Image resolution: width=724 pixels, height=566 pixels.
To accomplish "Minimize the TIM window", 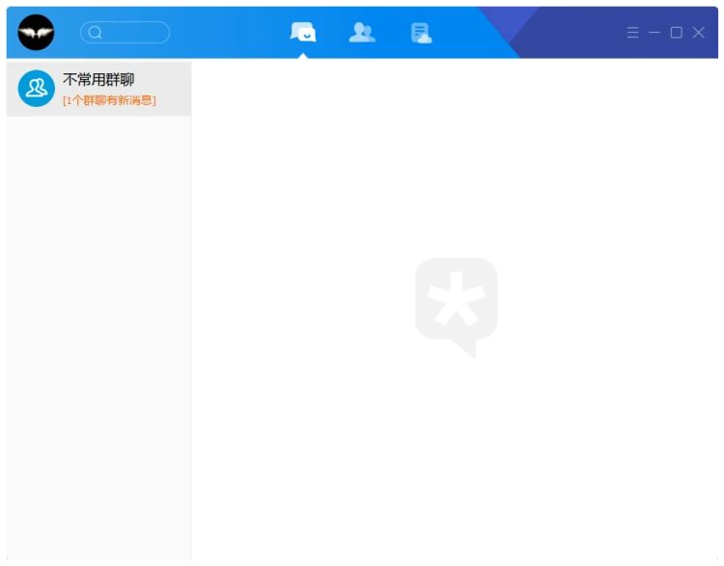I will (654, 33).
